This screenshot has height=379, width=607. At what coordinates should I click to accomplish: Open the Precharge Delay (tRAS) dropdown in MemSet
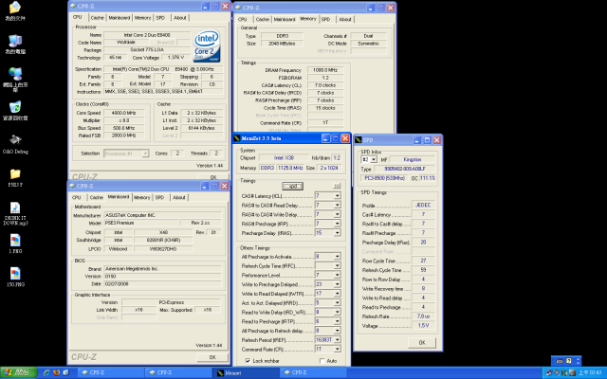(x=337, y=233)
